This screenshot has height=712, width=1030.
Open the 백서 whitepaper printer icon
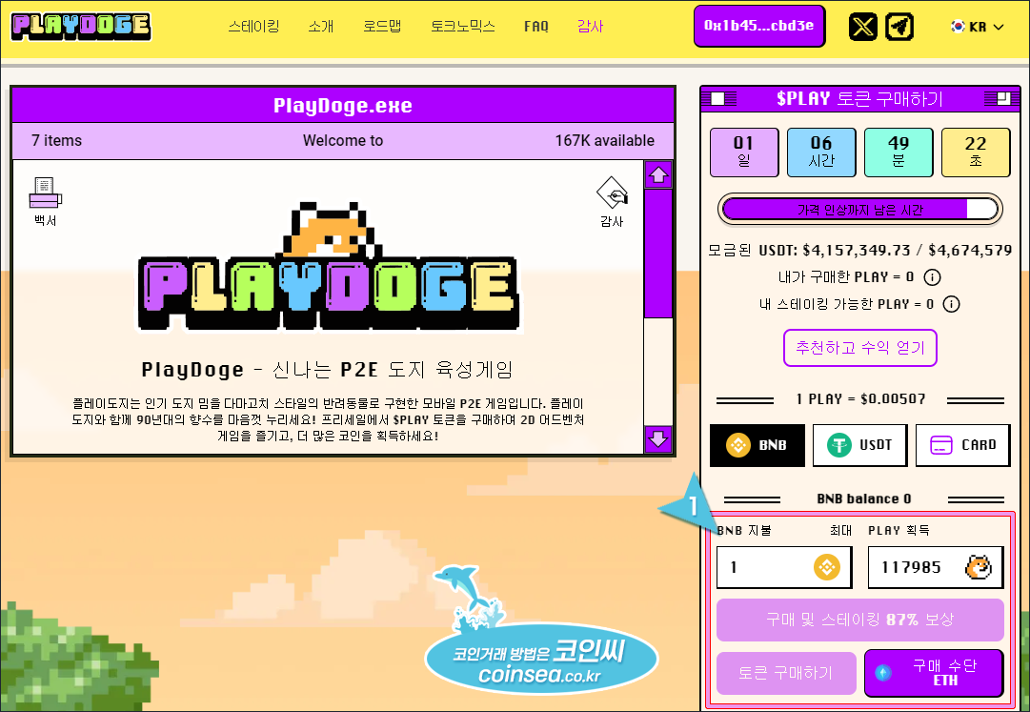pyautogui.click(x=46, y=202)
